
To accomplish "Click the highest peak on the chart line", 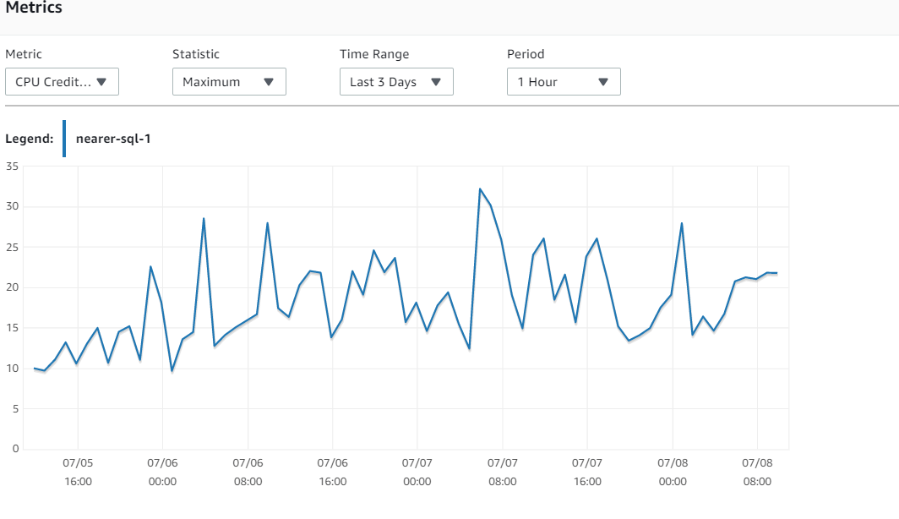I will [482, 189].
